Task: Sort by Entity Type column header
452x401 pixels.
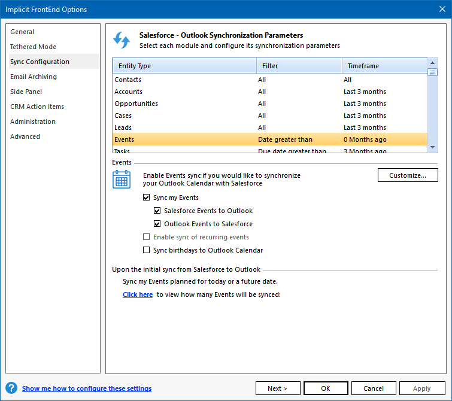Action: (184, 66)
